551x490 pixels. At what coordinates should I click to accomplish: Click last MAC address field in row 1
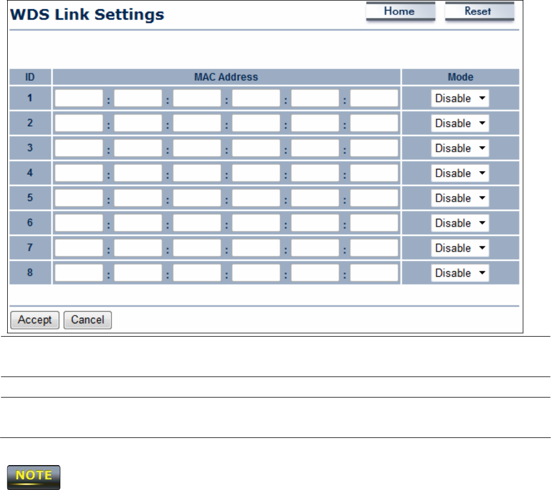(374, 98)
